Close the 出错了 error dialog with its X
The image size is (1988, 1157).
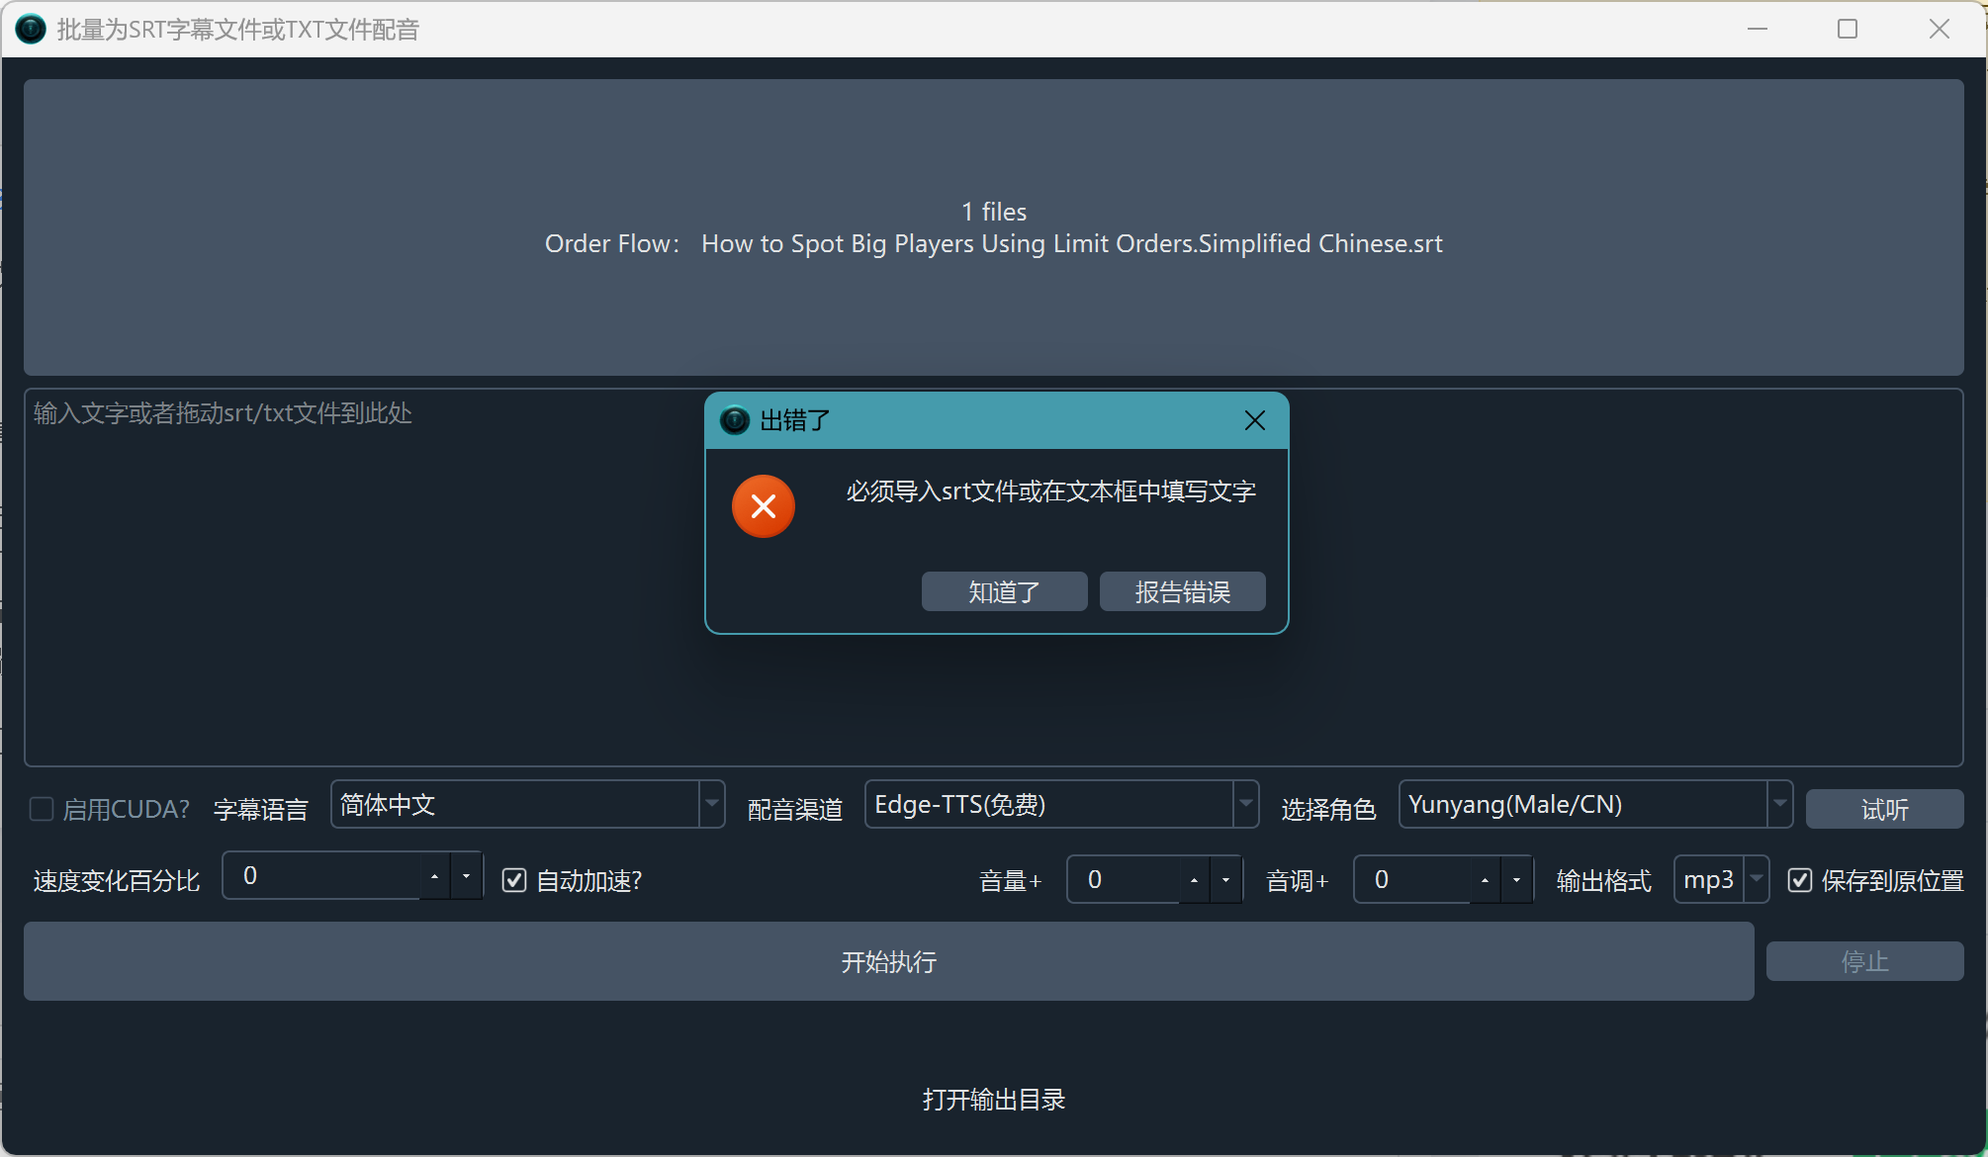point(1254,421)
